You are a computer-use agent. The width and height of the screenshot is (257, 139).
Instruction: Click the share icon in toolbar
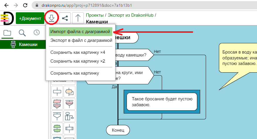tap(65, 18)
